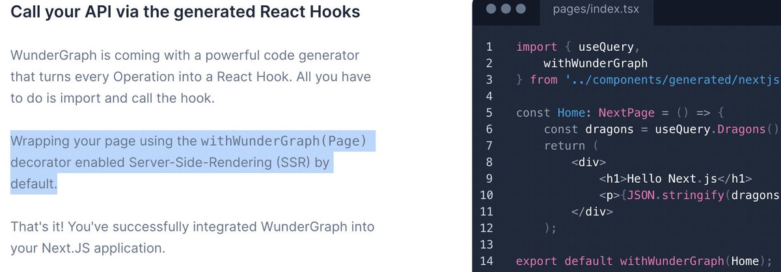781x272 pixels.
Task: Click the second gray window dot in code panel
Action: [x=505, y=10]
